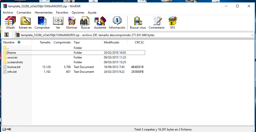Click the Buscar virus toolbar icon

click(138, 21)
